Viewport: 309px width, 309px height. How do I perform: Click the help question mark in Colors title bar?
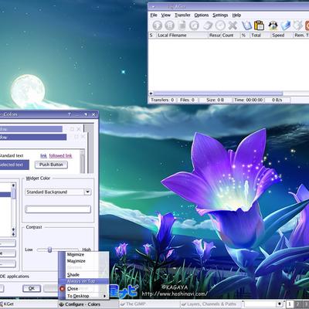[x=70, y=114]
